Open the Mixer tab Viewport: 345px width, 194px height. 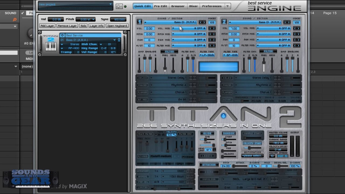(193, 6)
